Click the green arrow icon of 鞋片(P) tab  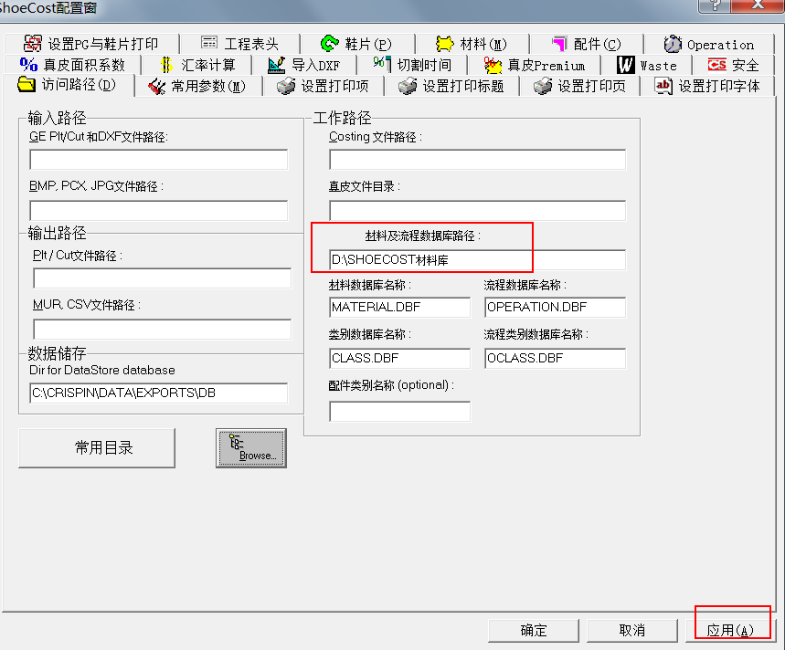coord(329,44)
